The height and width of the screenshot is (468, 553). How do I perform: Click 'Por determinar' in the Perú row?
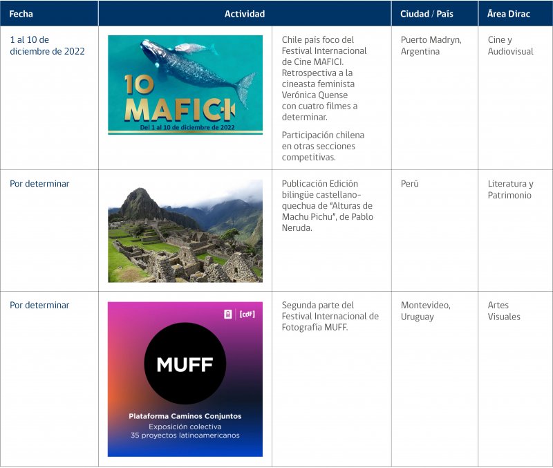pos(39,184)
